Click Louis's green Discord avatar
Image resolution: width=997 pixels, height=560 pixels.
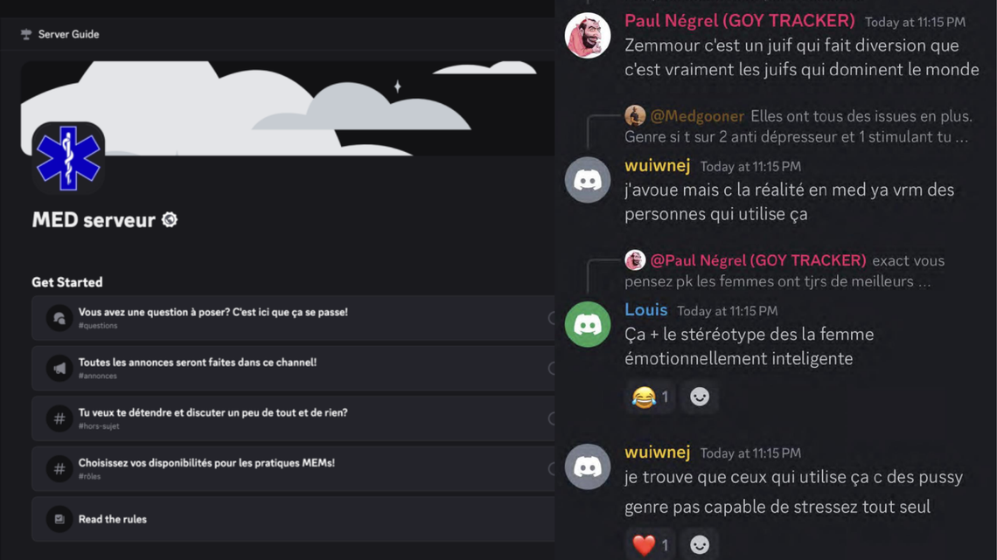coord(588,324)
